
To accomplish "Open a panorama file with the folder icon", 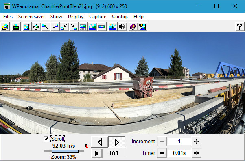I will pos(5,27).
